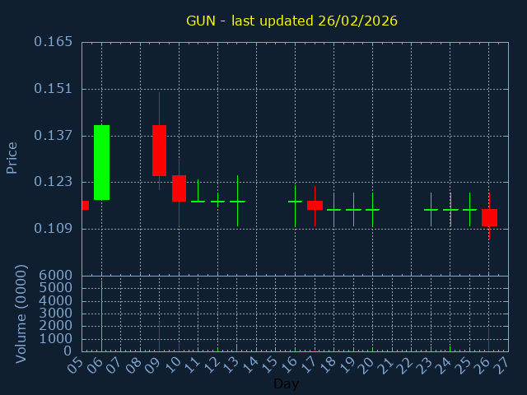Viewport: 527px width, 395px height.
Task: Click the chart title 'GUN - last updated'
Action: [x=291, y=21]
